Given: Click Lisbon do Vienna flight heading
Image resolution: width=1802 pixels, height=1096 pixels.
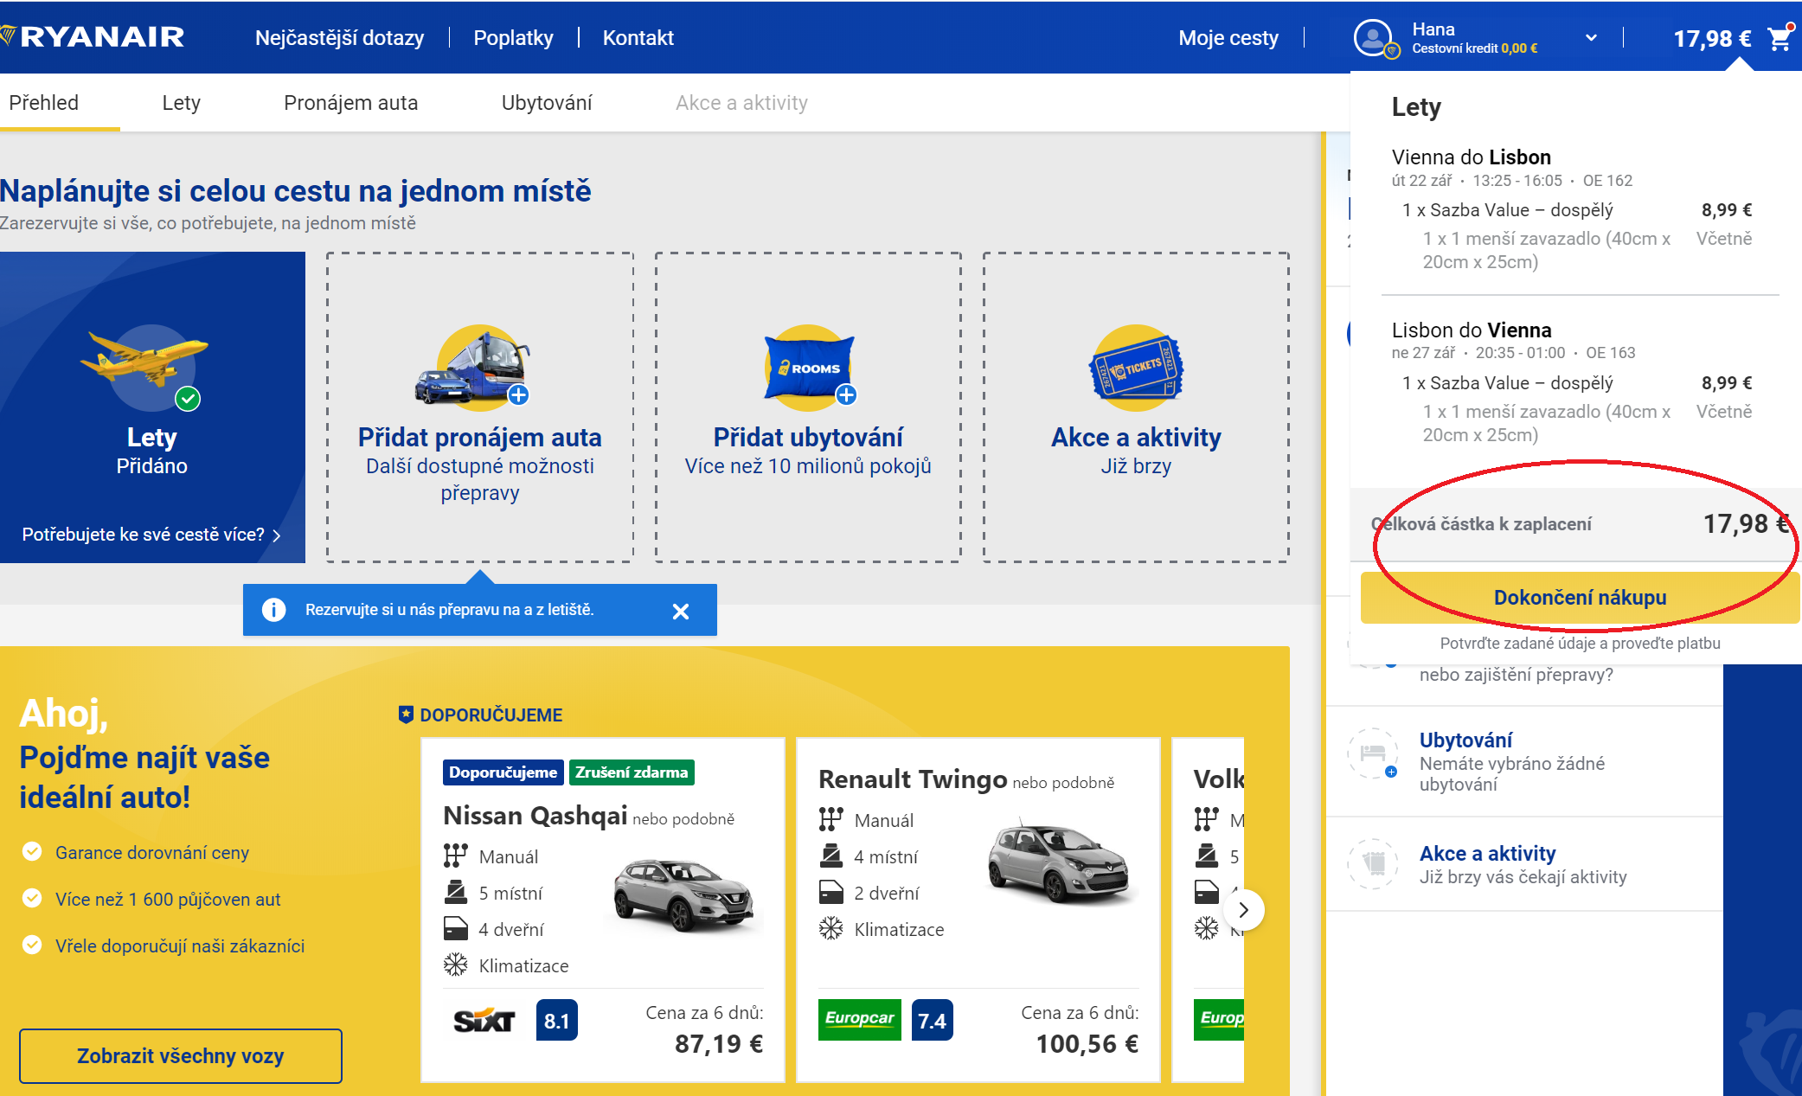Looking at the screenshot, I should click(1471, 330).
